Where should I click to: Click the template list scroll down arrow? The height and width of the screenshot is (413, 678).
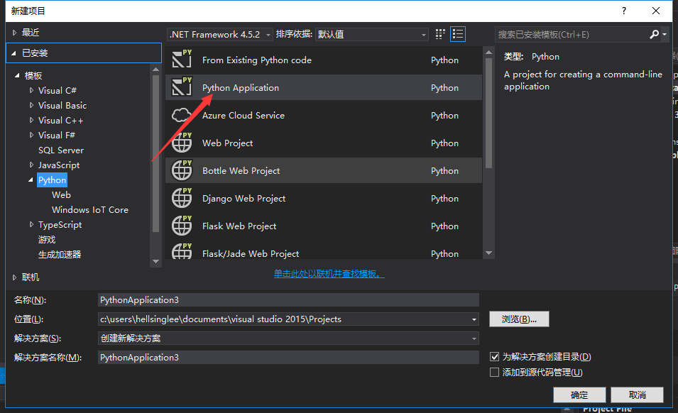(489, 253)
